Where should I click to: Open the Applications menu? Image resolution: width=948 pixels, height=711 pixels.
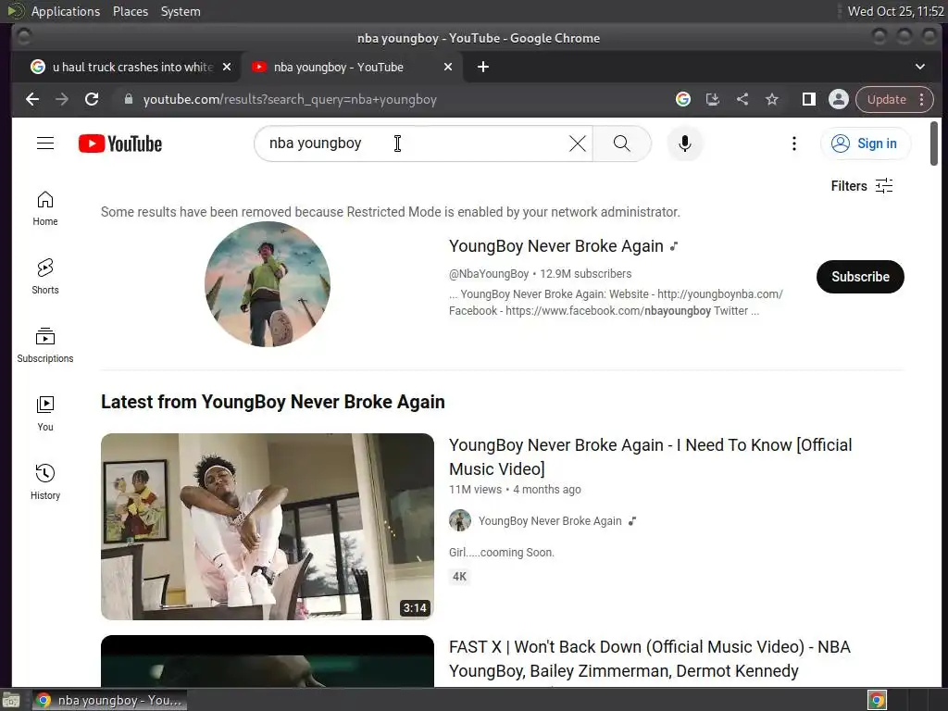[x=66, y=11]
